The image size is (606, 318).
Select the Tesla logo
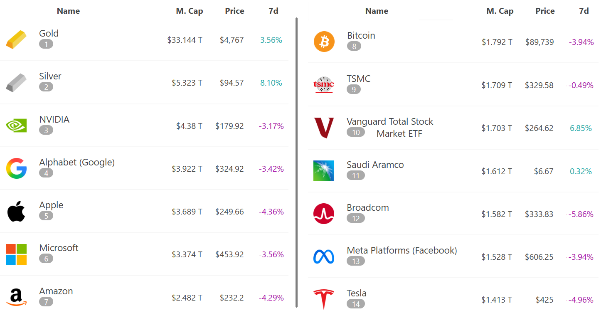tap(323, 298)
